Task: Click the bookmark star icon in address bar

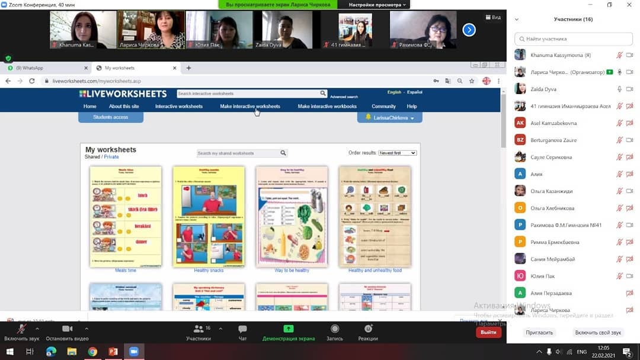Action: coord(472,81)
